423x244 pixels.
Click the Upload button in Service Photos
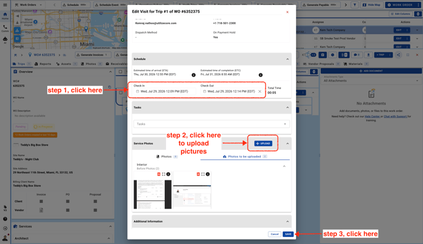point(263,144)
